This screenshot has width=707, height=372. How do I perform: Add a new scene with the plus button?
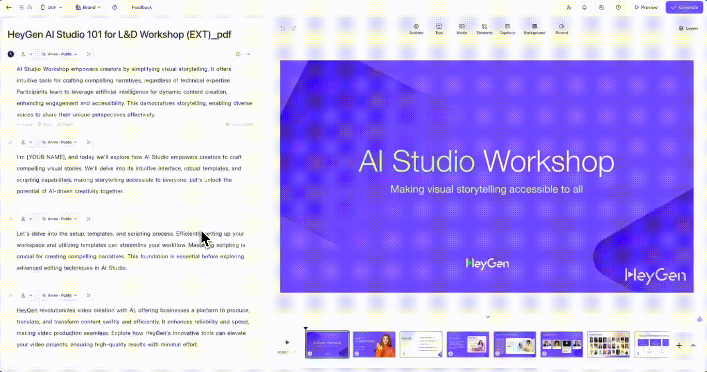679,346
